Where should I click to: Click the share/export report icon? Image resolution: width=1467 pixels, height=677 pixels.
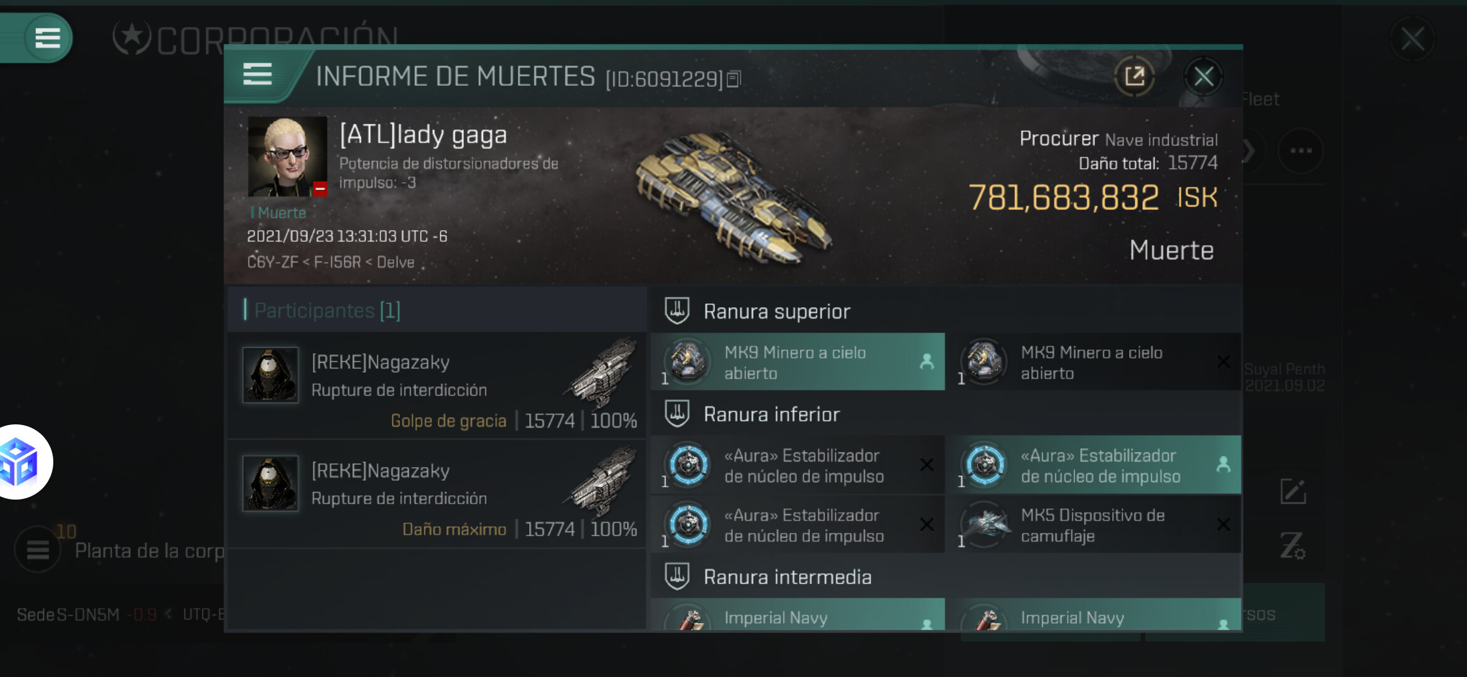[1135, 76]
